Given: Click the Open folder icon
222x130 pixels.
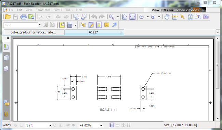Looking at the screenshot, I should [x=8, y=17].
